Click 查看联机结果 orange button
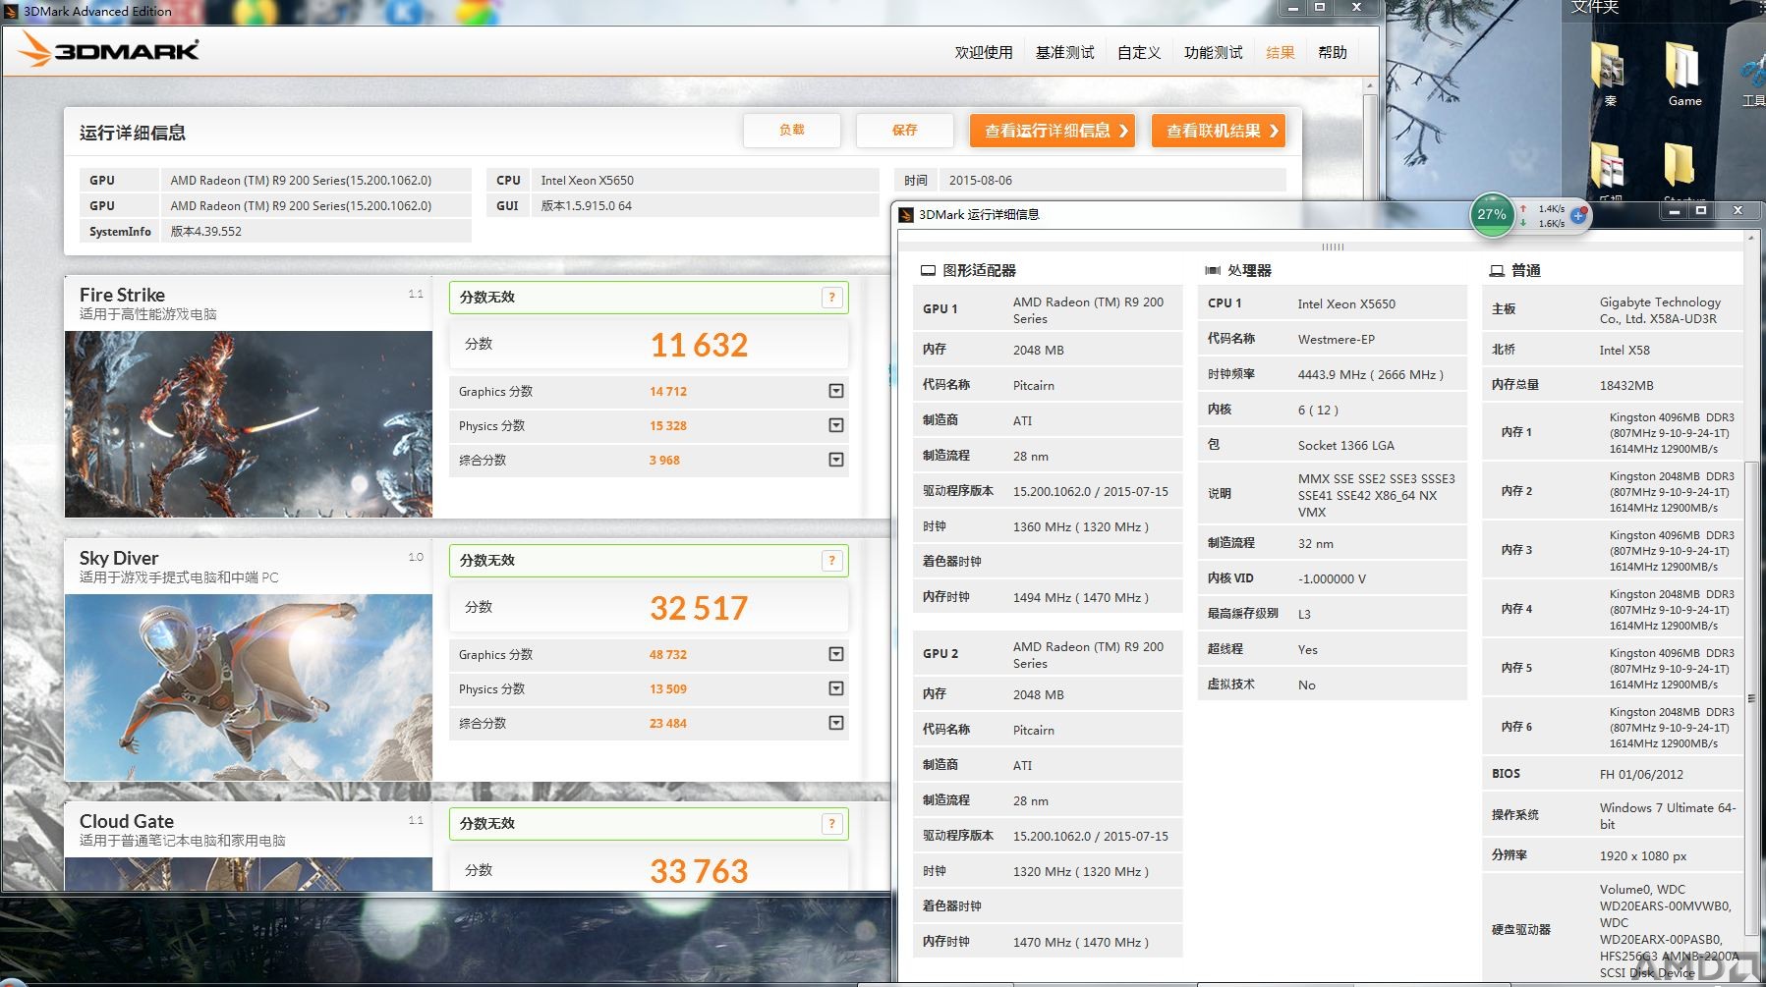 tap(1219, 131)
